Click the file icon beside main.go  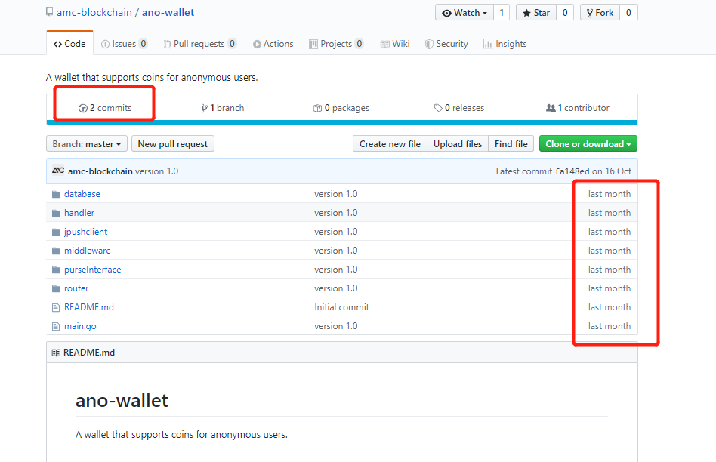tap(56, 326)
